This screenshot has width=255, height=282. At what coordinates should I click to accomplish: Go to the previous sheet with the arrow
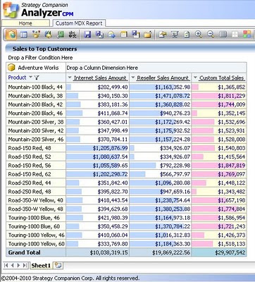[12, 266]
